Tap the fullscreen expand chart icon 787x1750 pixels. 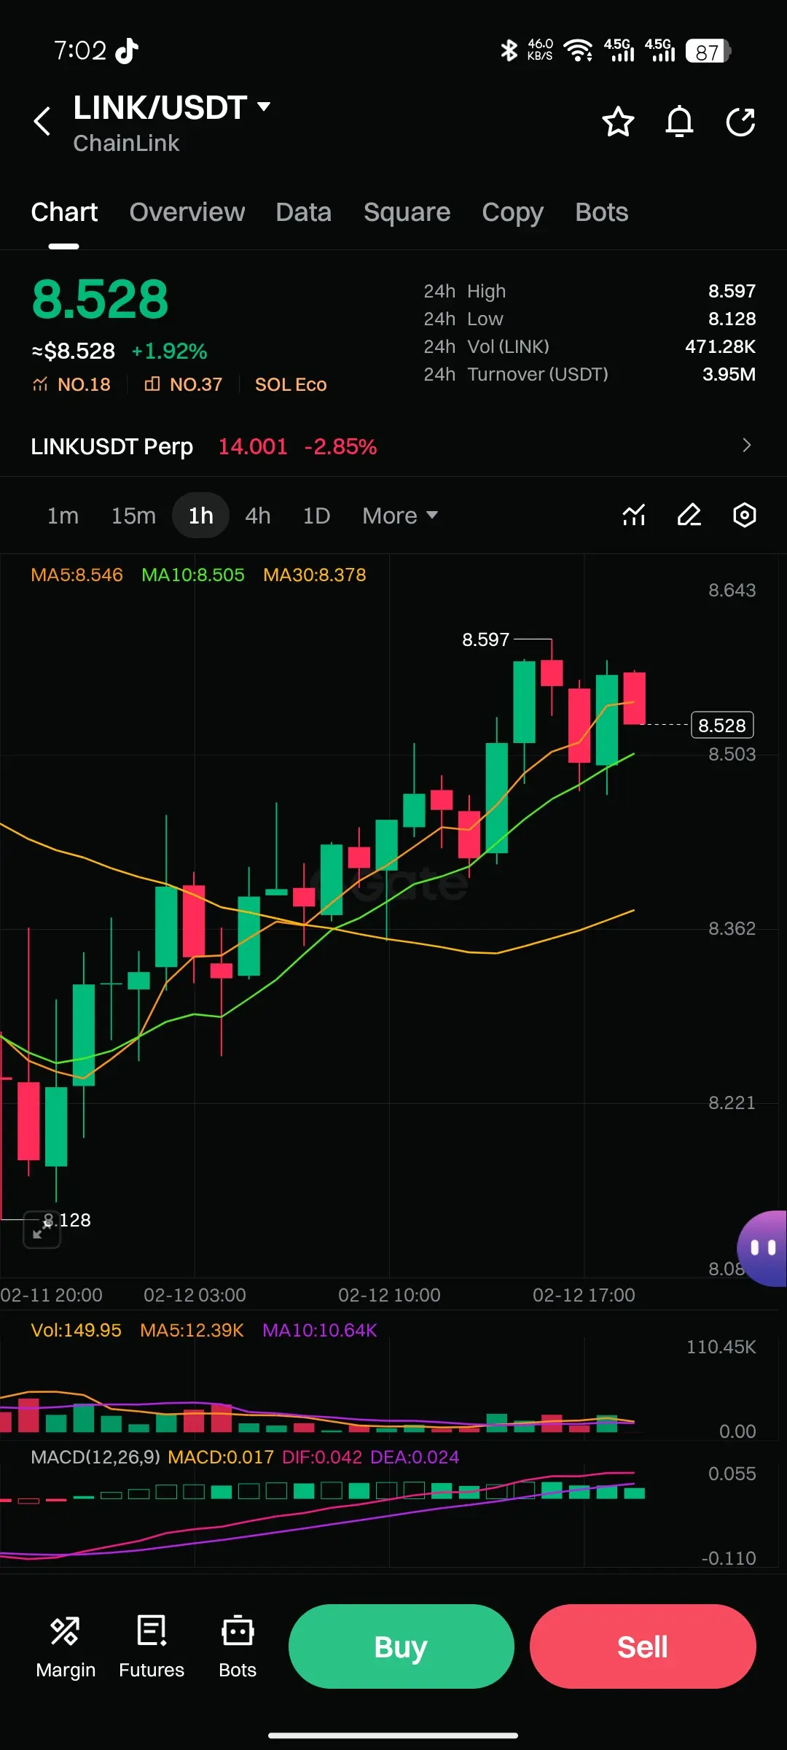[42, 1229]
